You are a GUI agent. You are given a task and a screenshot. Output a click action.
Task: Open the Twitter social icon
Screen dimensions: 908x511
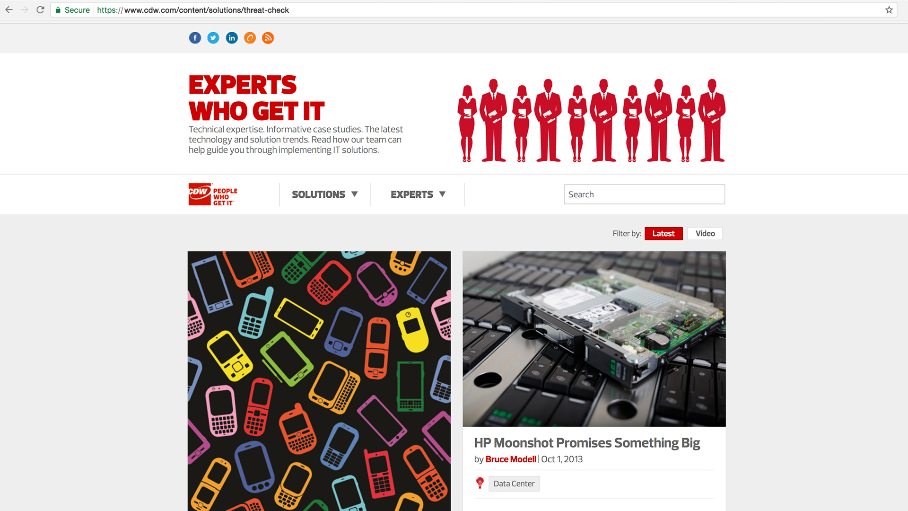tap(213, 38)
